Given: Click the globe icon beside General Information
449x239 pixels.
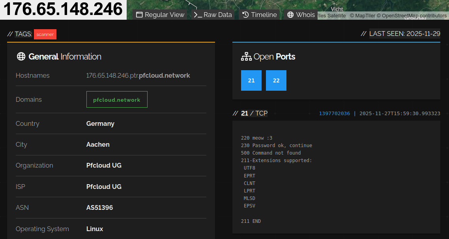Looking at the screenshot, I should 21,56.
